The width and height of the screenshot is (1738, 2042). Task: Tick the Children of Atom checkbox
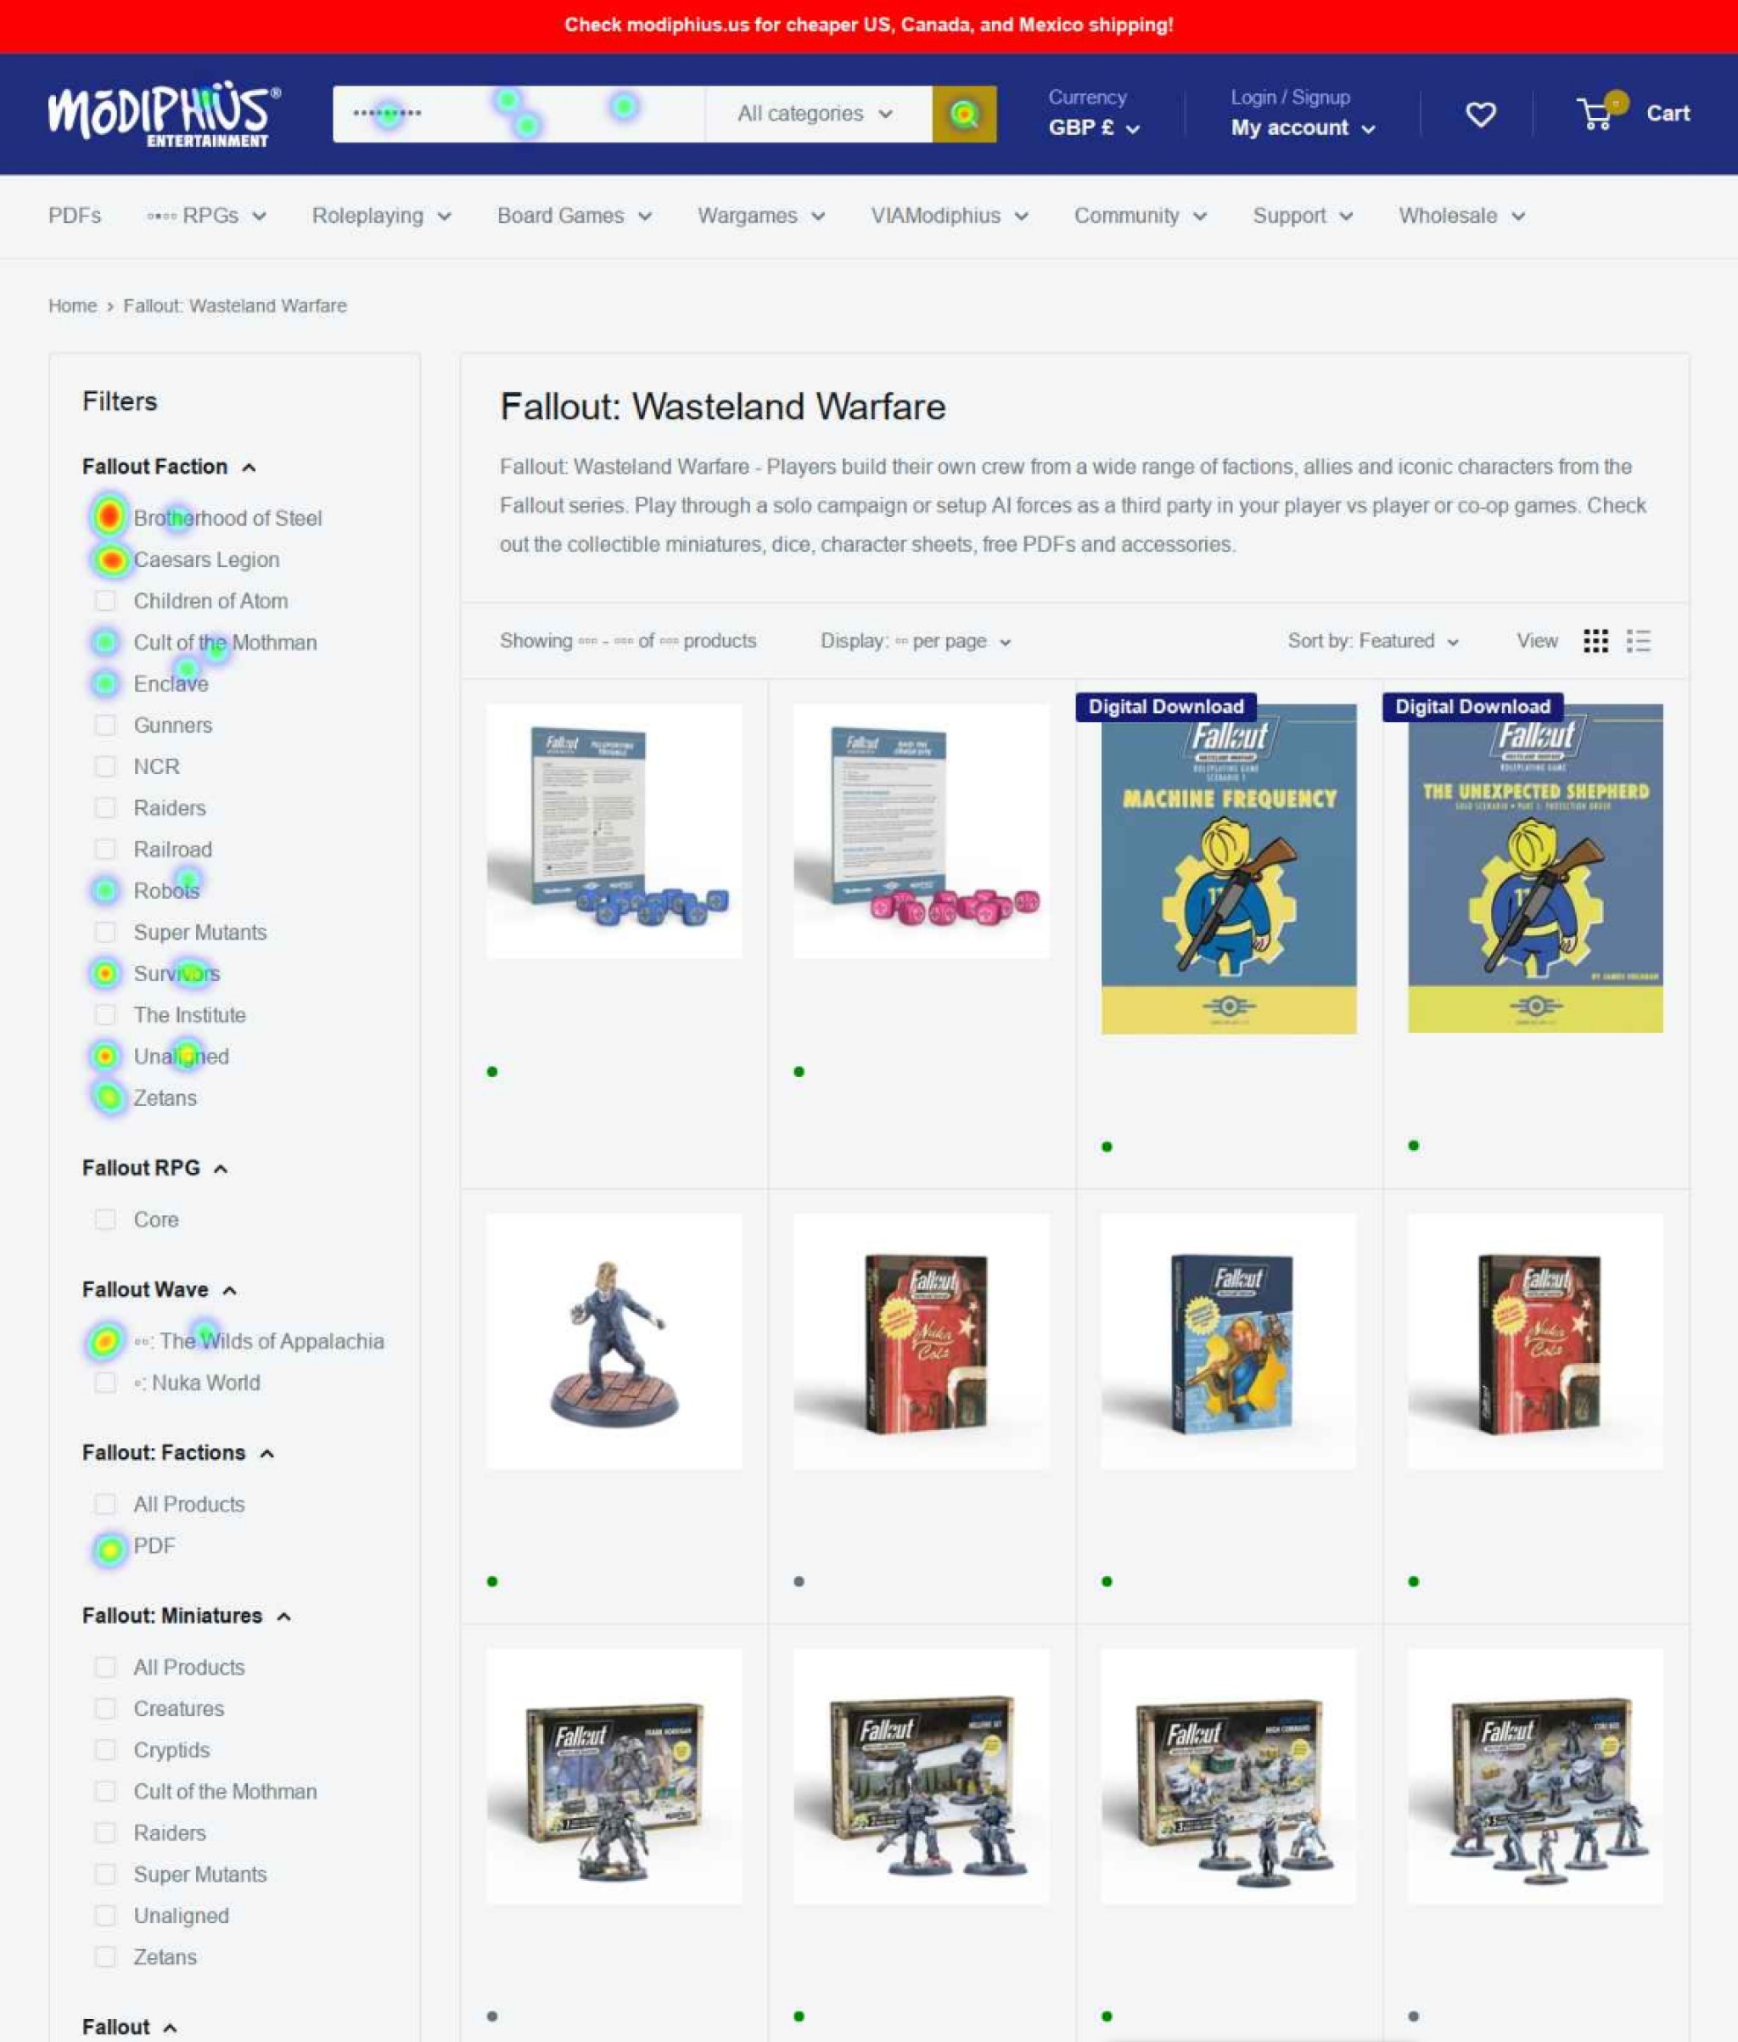(105, 601)
